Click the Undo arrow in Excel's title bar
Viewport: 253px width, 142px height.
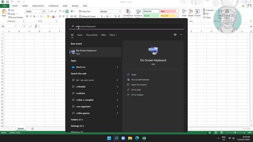[12, 2]
